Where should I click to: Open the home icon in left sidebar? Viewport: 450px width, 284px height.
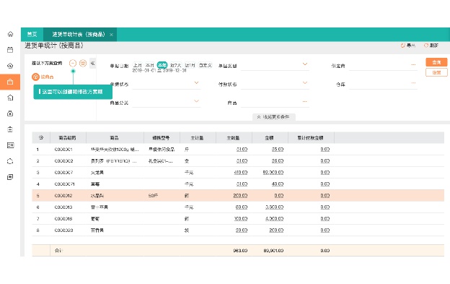pos(10,34)
